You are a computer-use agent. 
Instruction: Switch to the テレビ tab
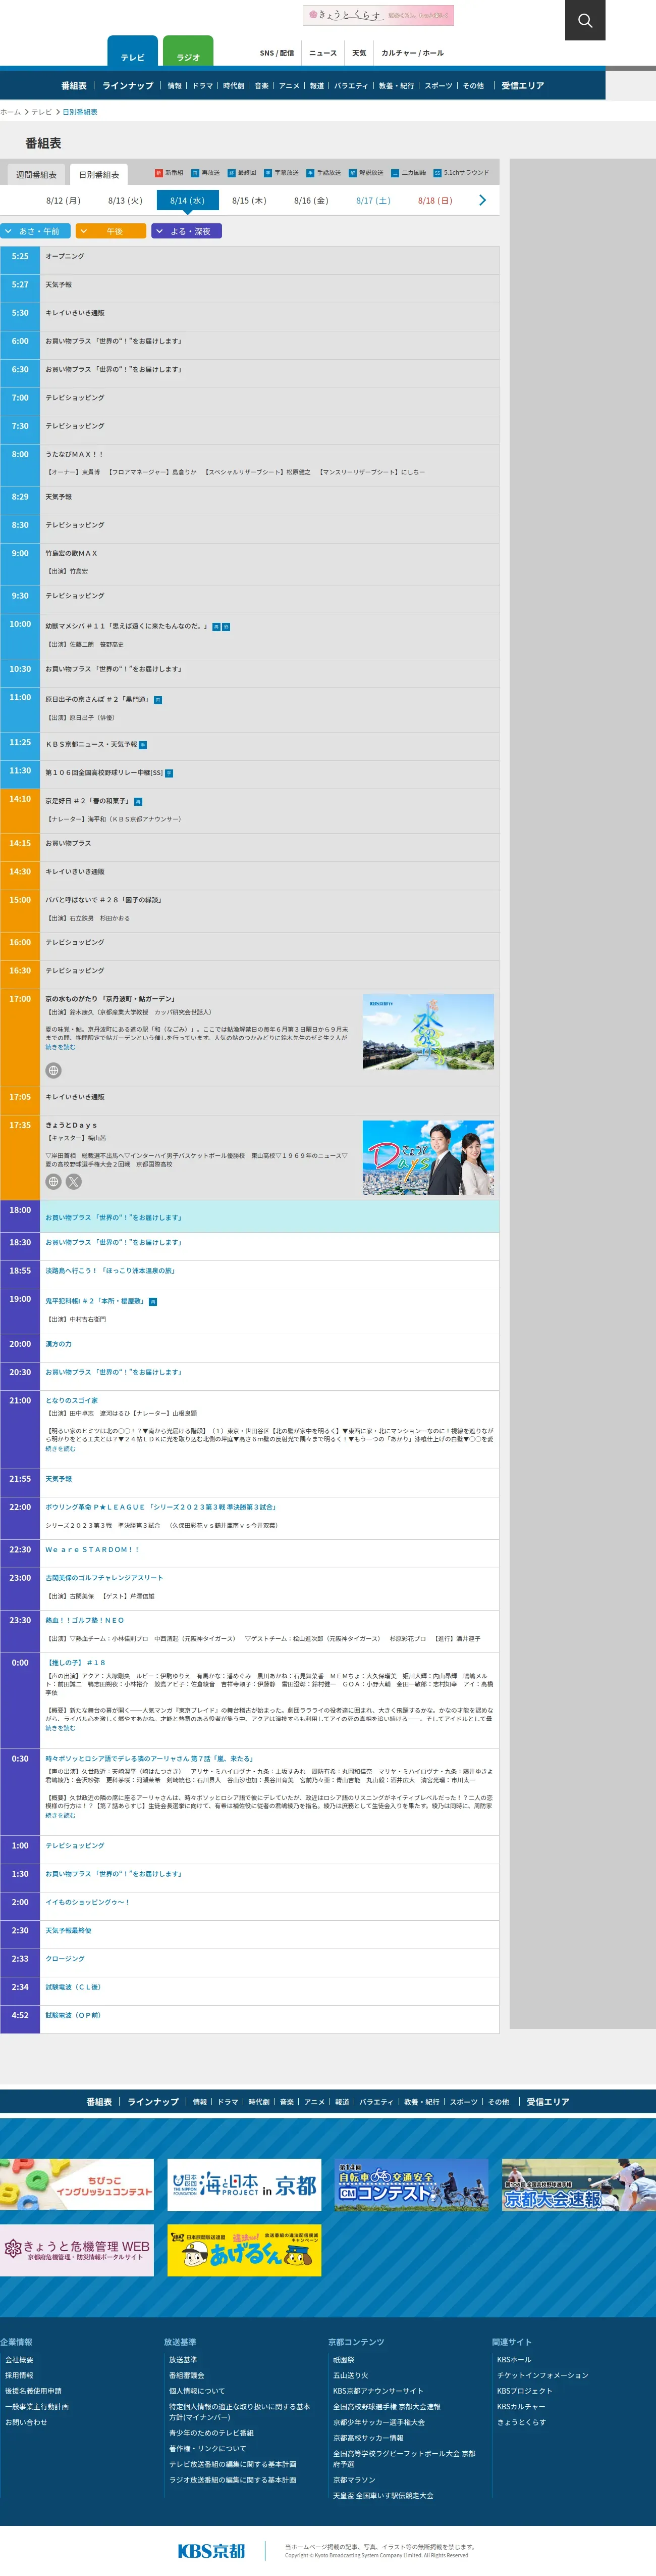pos(133,52)
